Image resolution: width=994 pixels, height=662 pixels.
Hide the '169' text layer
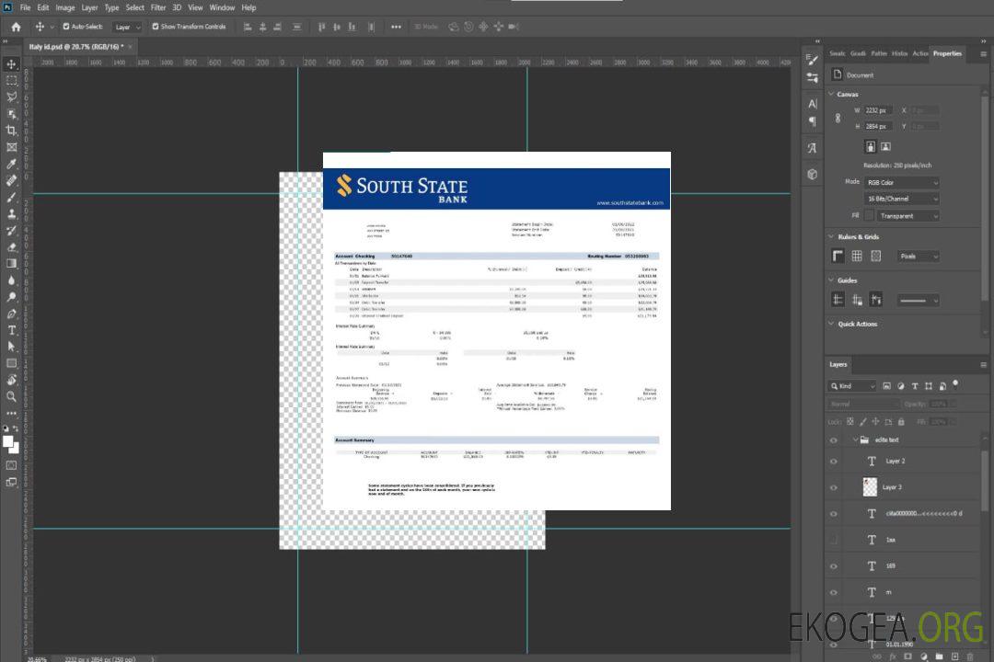coord(834,567)
